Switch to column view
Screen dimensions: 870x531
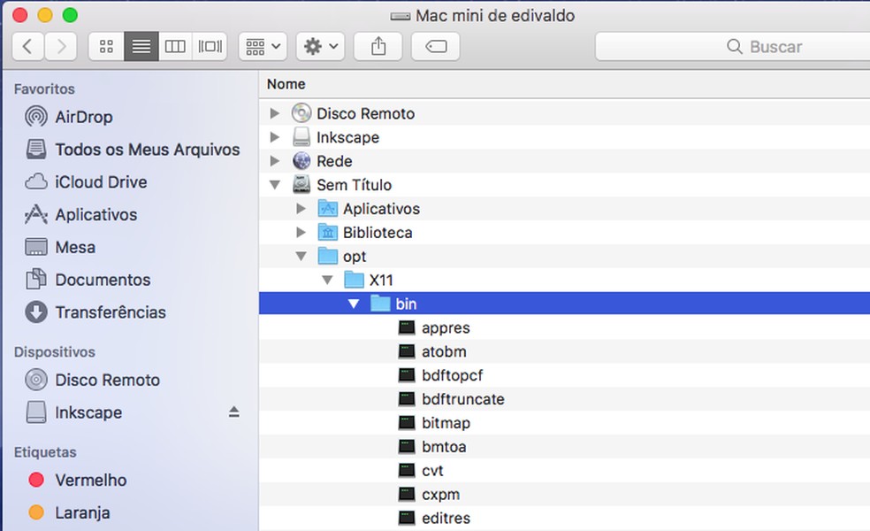[175, 46]
